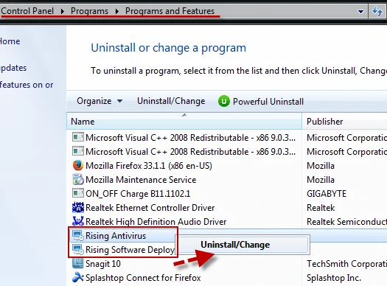The width and height of the screenshot is (387, 286).
Task: Click the Realtek Ethernet Controller Driver icon
Action: click(77, 208)
